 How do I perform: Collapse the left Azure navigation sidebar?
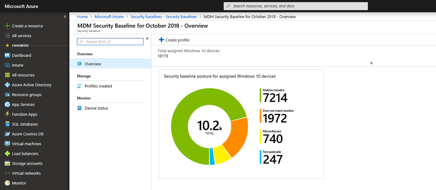[x=65, y=17]
